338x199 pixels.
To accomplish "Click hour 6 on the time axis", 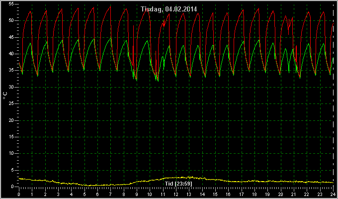I will tap(97, 194).
